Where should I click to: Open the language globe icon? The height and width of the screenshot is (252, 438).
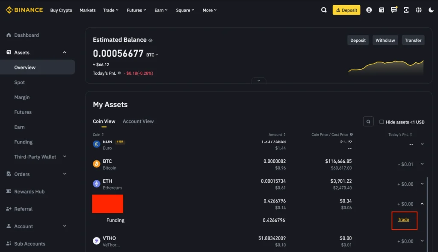coord(418,10)
